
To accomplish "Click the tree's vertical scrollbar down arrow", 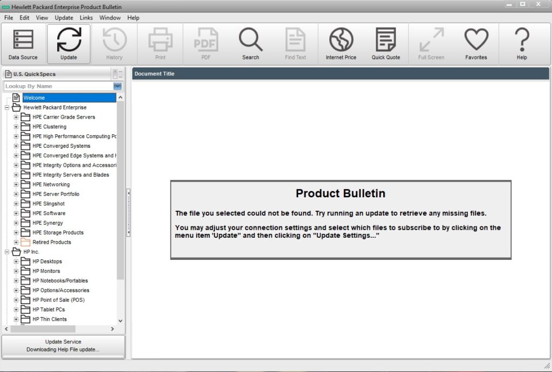I will click(120, 320).
